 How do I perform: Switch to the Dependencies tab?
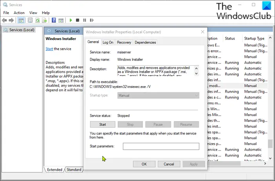[145, 42]
